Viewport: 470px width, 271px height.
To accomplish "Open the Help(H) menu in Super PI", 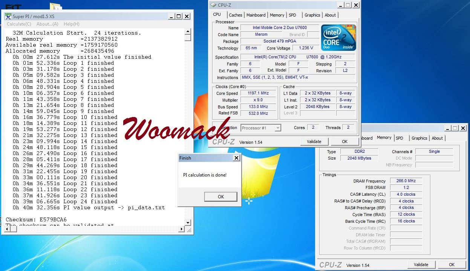I will (71, 24).
